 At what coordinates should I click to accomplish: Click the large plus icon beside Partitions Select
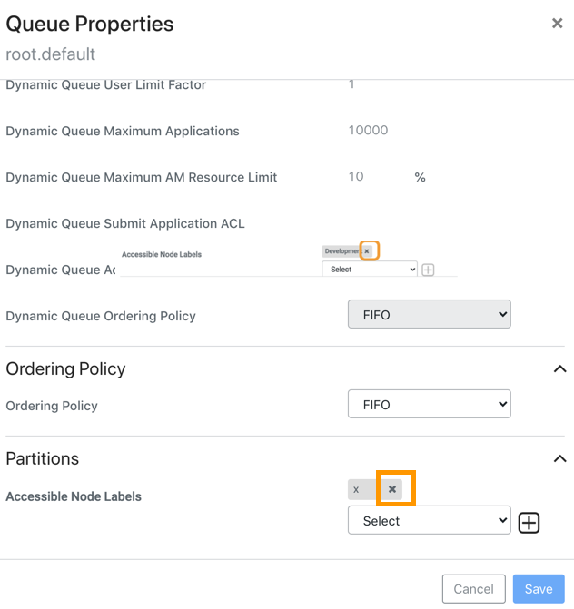(x=529, y=523)
